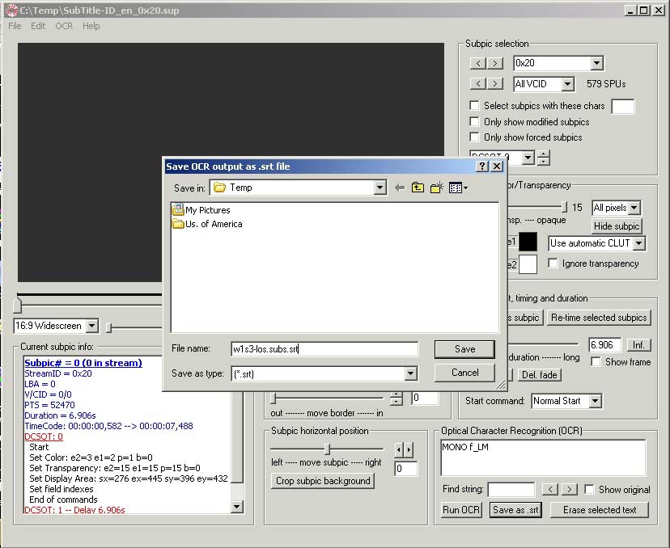The height and width of the screenshot is (548, 670).
Task: Open the OCR menu
Action: [64, 26]
